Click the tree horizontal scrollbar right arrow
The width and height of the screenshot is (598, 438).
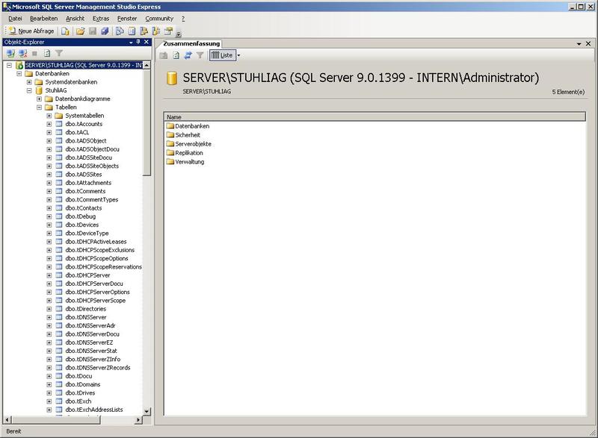click(138, 420)
